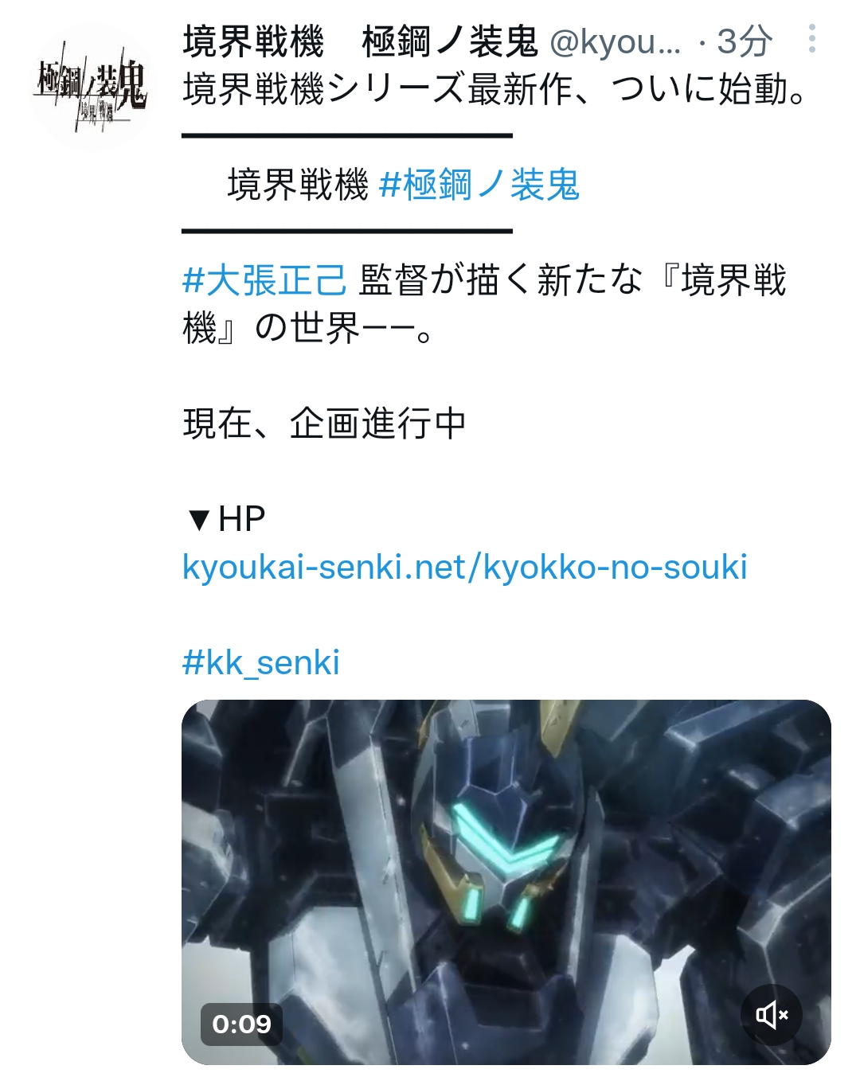Tap the ▼HP heading text
860x1081 pixels.
pos(225,519)
